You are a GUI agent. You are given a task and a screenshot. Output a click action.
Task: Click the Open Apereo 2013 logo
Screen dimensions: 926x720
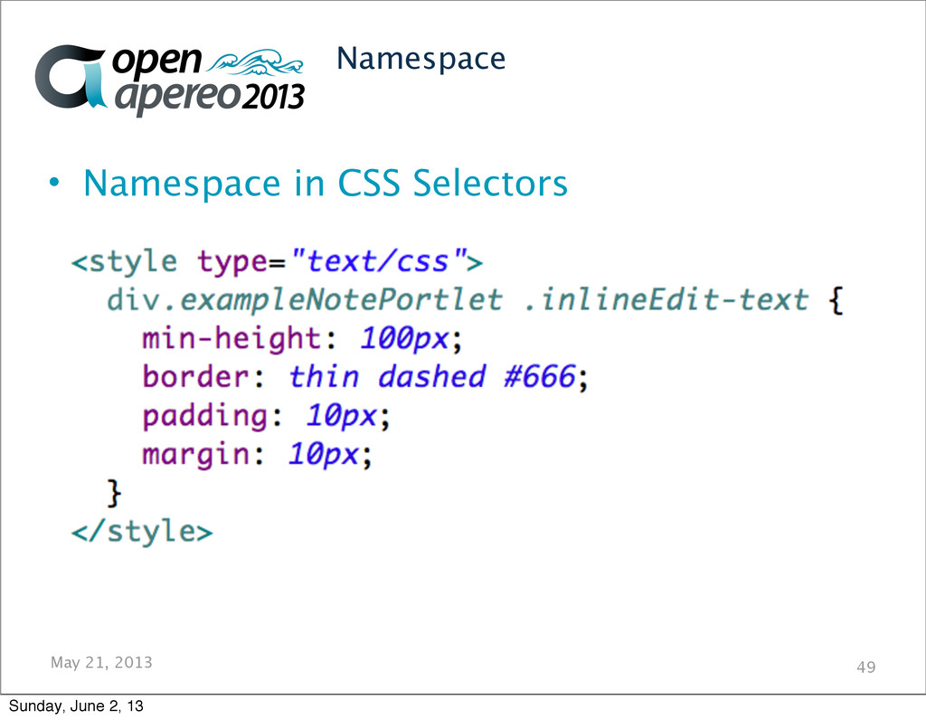point(169,81)
